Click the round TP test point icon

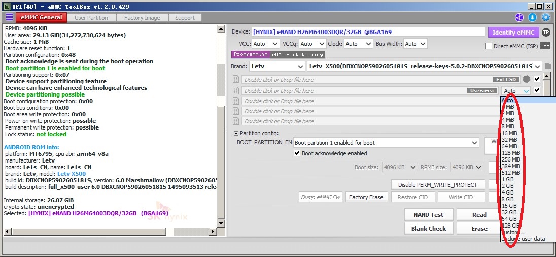point(546,33)
